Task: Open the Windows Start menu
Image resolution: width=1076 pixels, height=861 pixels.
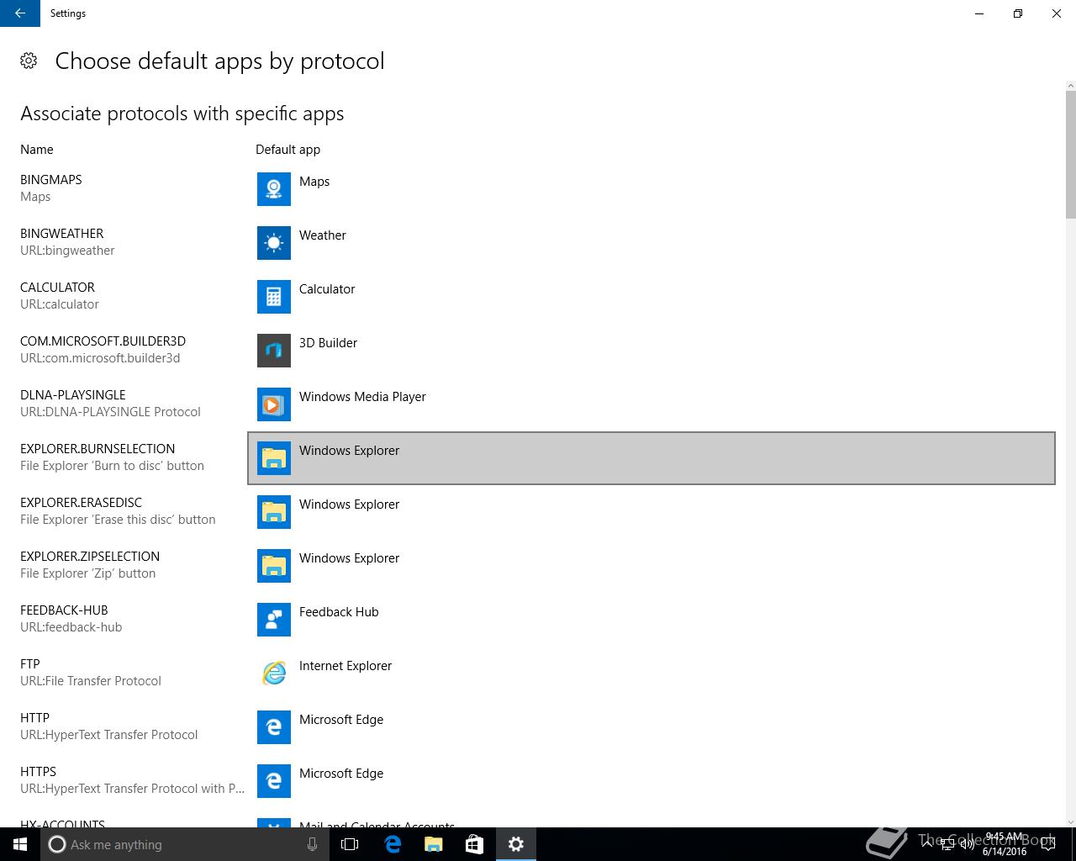Action: pyautogui.click(x=20, y=844)
